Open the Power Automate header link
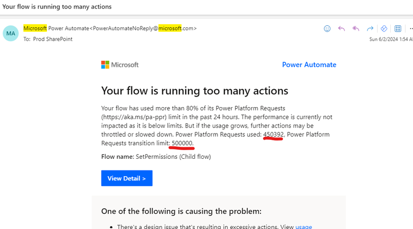This screenshot has height=229, width=413. pos(309,65)
